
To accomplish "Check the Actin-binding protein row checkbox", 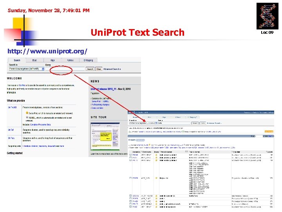I will pyautogui.click(x=130, y=207).
